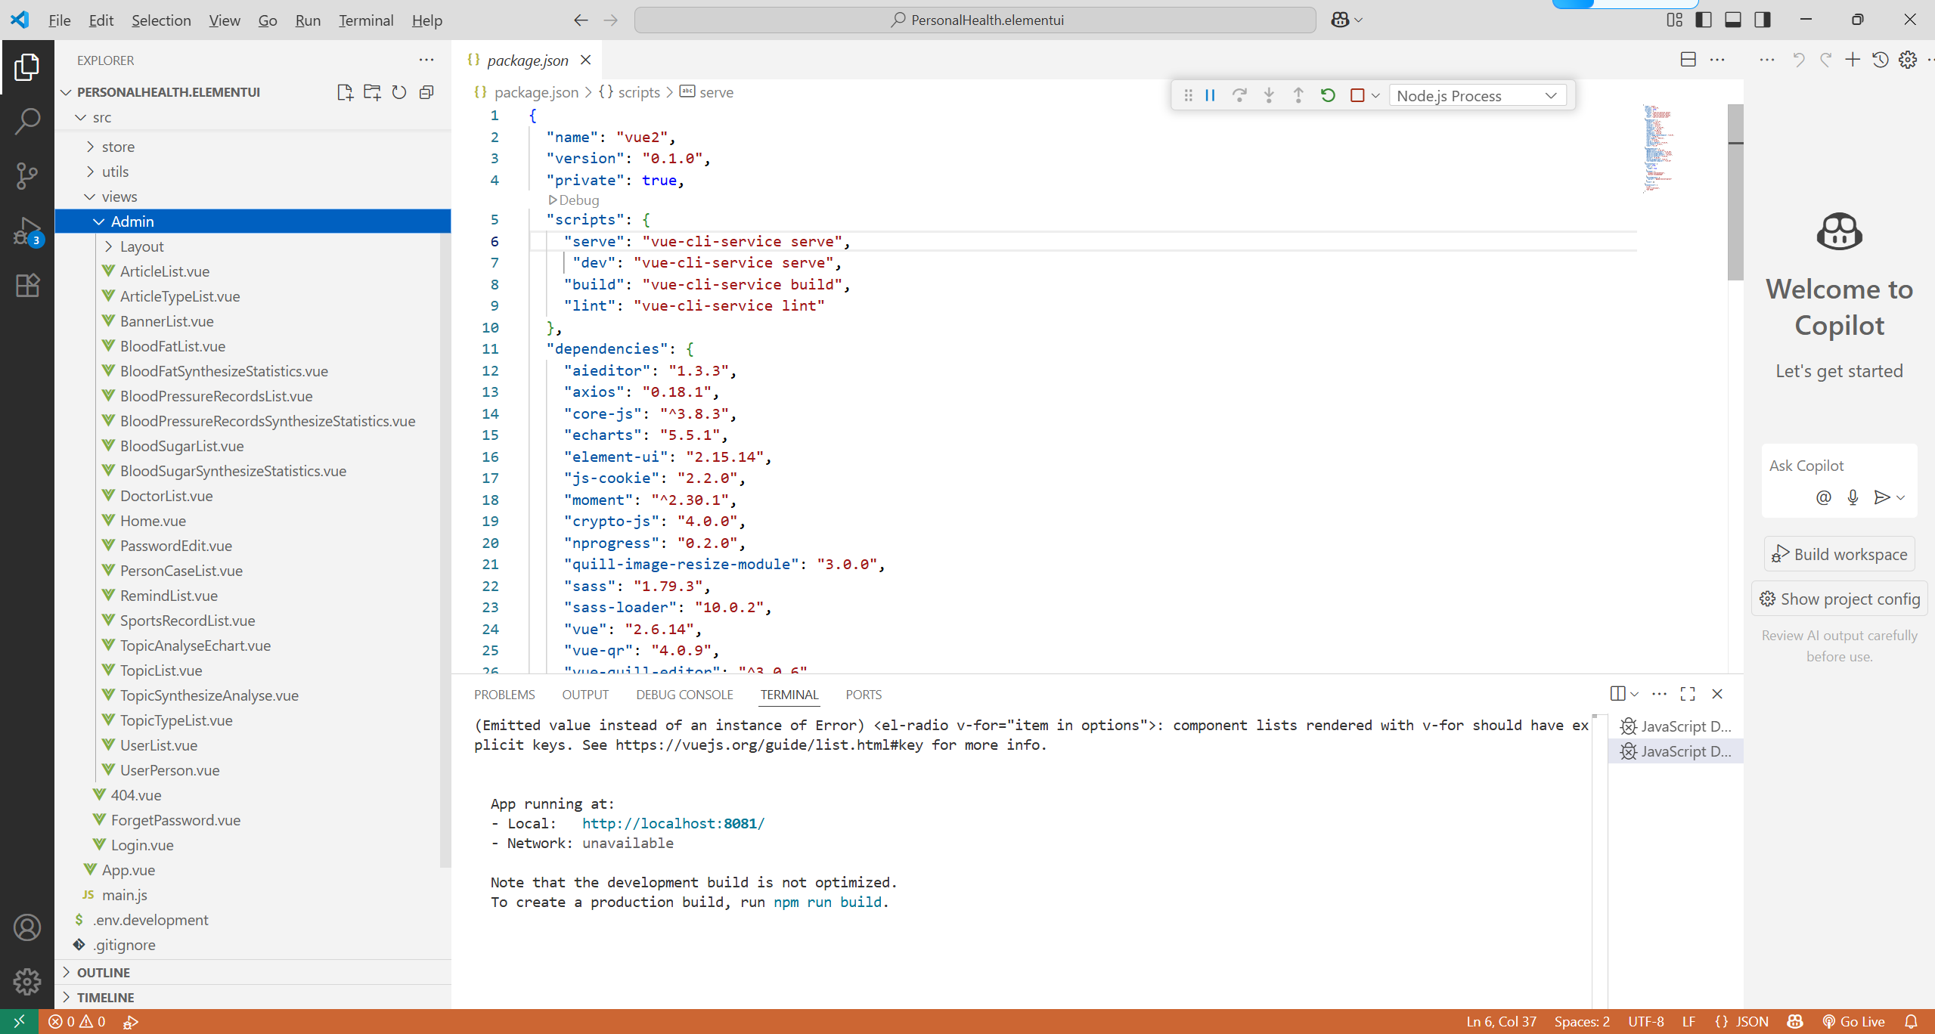Click Go Live in status bar
The image size is (1935, 1034).
tap(1854, 1022)
